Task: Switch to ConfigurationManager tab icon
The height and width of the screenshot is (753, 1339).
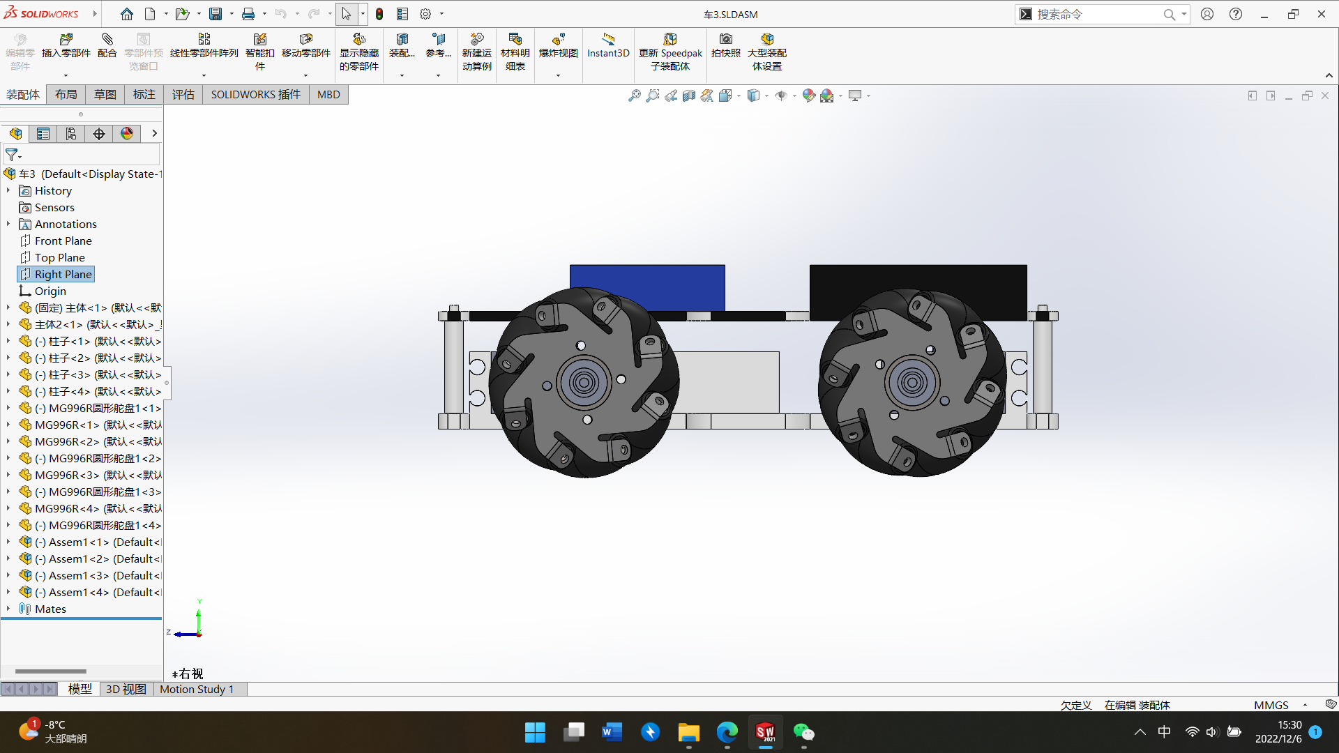Action: pyautogui.click(x=71, y=134)
